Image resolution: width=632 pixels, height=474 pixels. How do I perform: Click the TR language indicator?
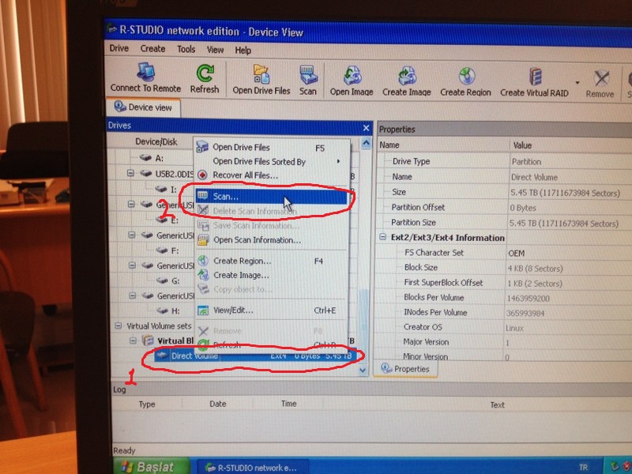(x=583, y=468)
